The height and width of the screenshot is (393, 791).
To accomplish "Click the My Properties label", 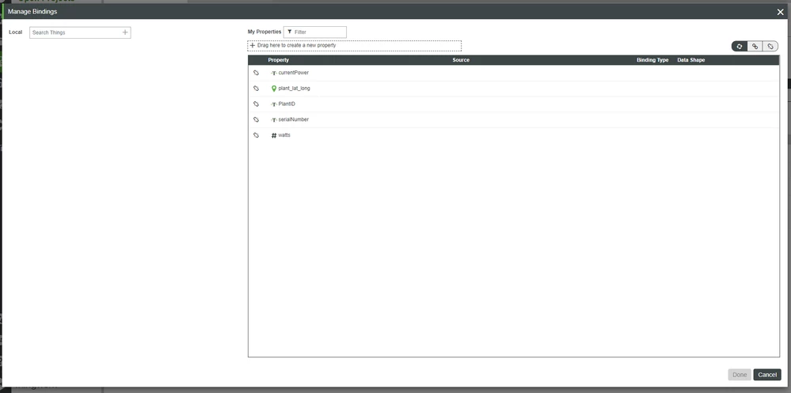I will (x=264, y=32).
